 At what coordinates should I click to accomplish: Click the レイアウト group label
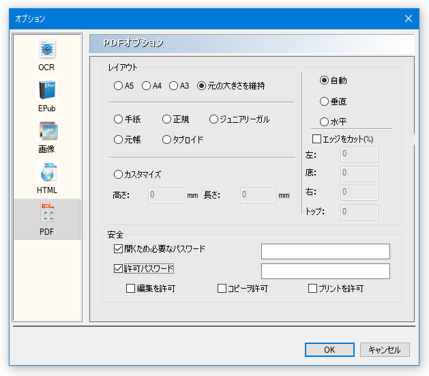tap(123, 68)
